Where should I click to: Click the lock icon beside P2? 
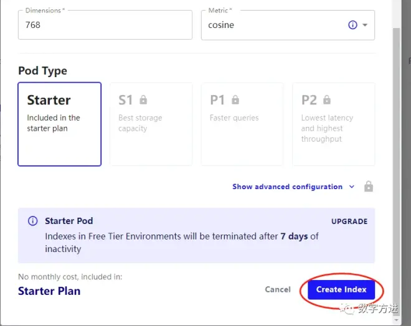point(326,100)
